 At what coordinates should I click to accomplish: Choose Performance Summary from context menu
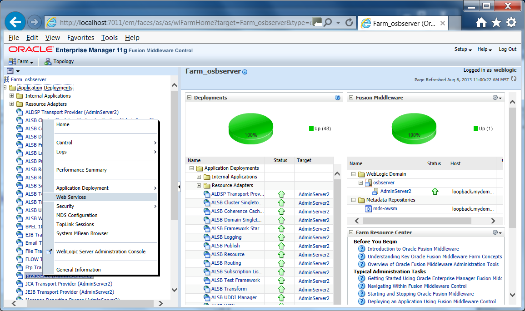click(x=81, y=170)
